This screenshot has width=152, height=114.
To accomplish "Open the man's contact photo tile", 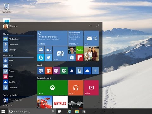I will pyautogui.click(x=72, y=50).
